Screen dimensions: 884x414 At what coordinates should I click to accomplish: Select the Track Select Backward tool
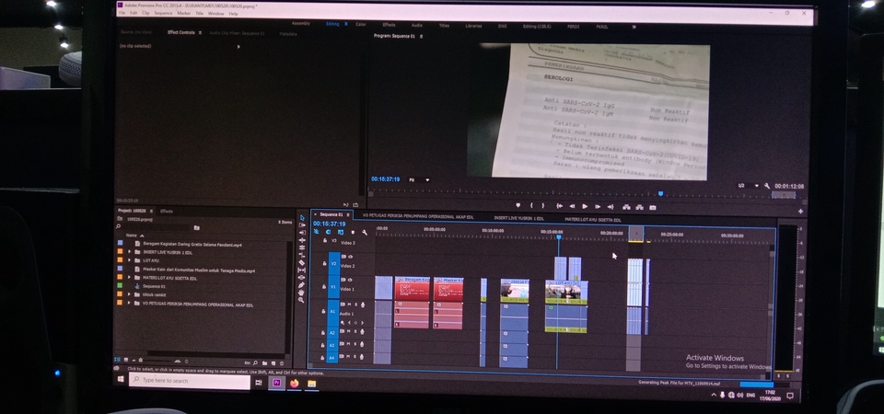[x=302, y=232]
